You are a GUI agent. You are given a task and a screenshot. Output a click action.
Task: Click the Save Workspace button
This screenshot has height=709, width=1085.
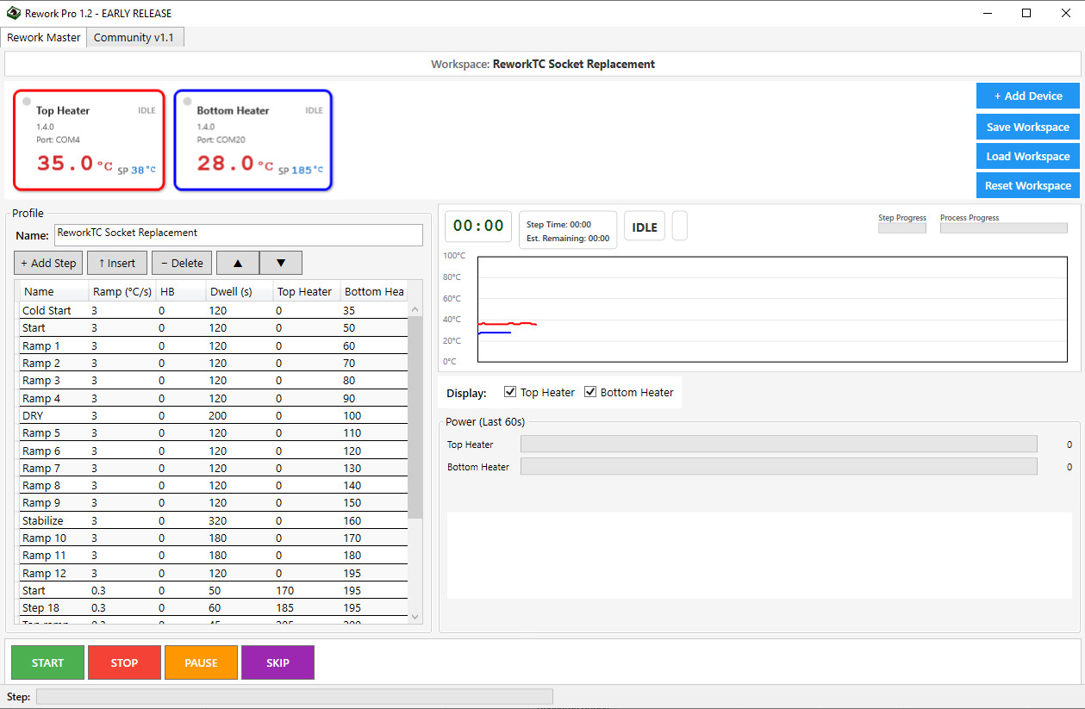click(x=1027, y=127)
